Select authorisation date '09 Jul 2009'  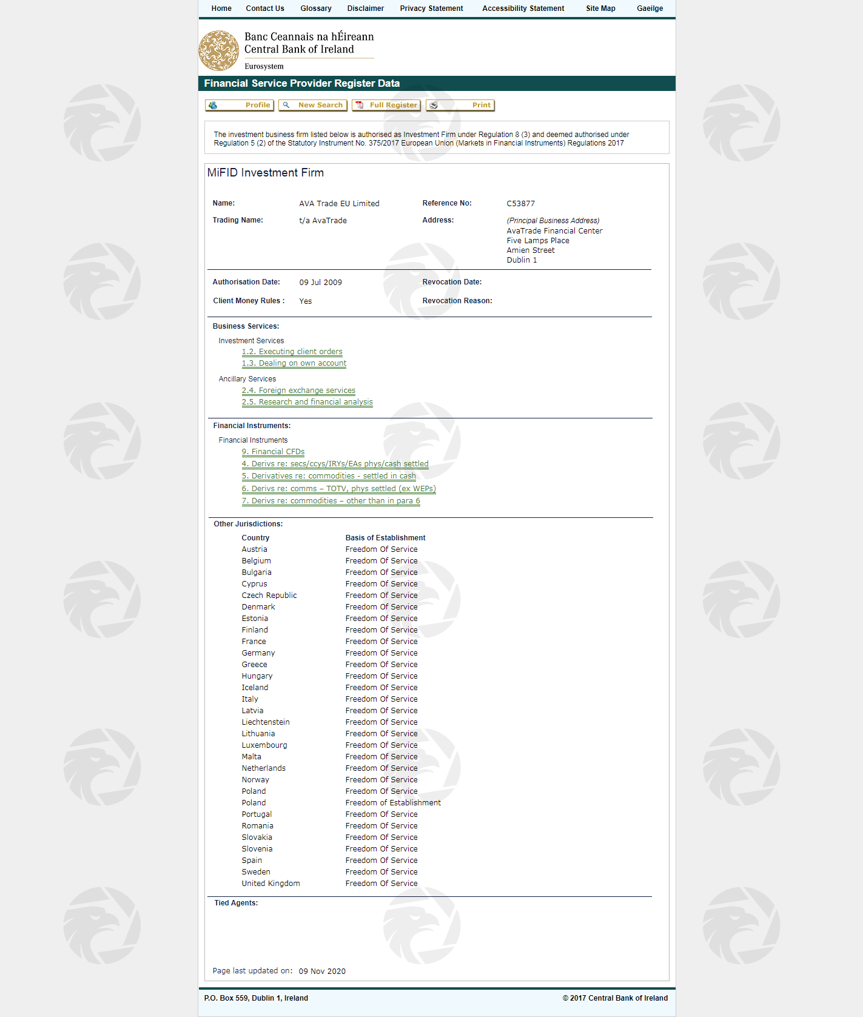(x=321, y=283)
